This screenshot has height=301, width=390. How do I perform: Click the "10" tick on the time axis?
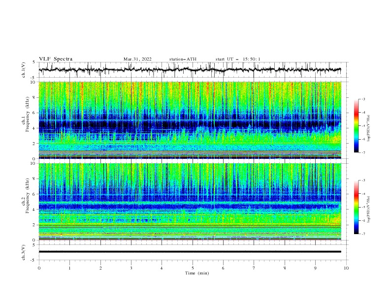[x=346, y=268]
